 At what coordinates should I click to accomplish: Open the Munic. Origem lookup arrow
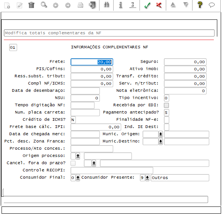click(x=160, y=134)
